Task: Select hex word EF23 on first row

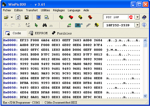Action: coord(24,40)
